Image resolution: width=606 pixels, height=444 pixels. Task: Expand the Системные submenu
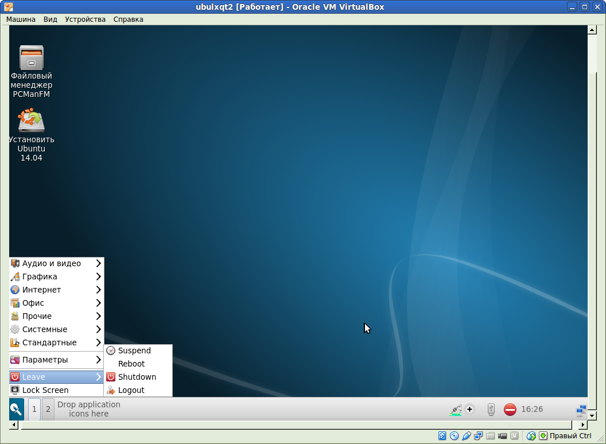click(56, 329)
